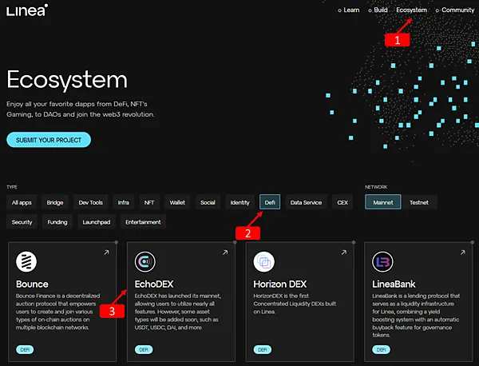
Task: Click the DEFI tag on Horizon DEX card
Action: [263, 349]
